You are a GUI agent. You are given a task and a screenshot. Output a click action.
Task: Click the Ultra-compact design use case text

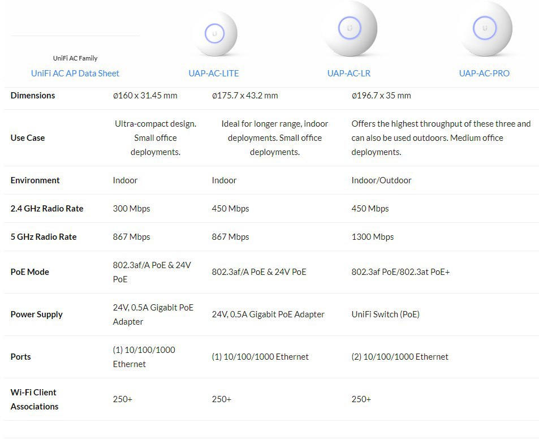(x=156, y=138)
